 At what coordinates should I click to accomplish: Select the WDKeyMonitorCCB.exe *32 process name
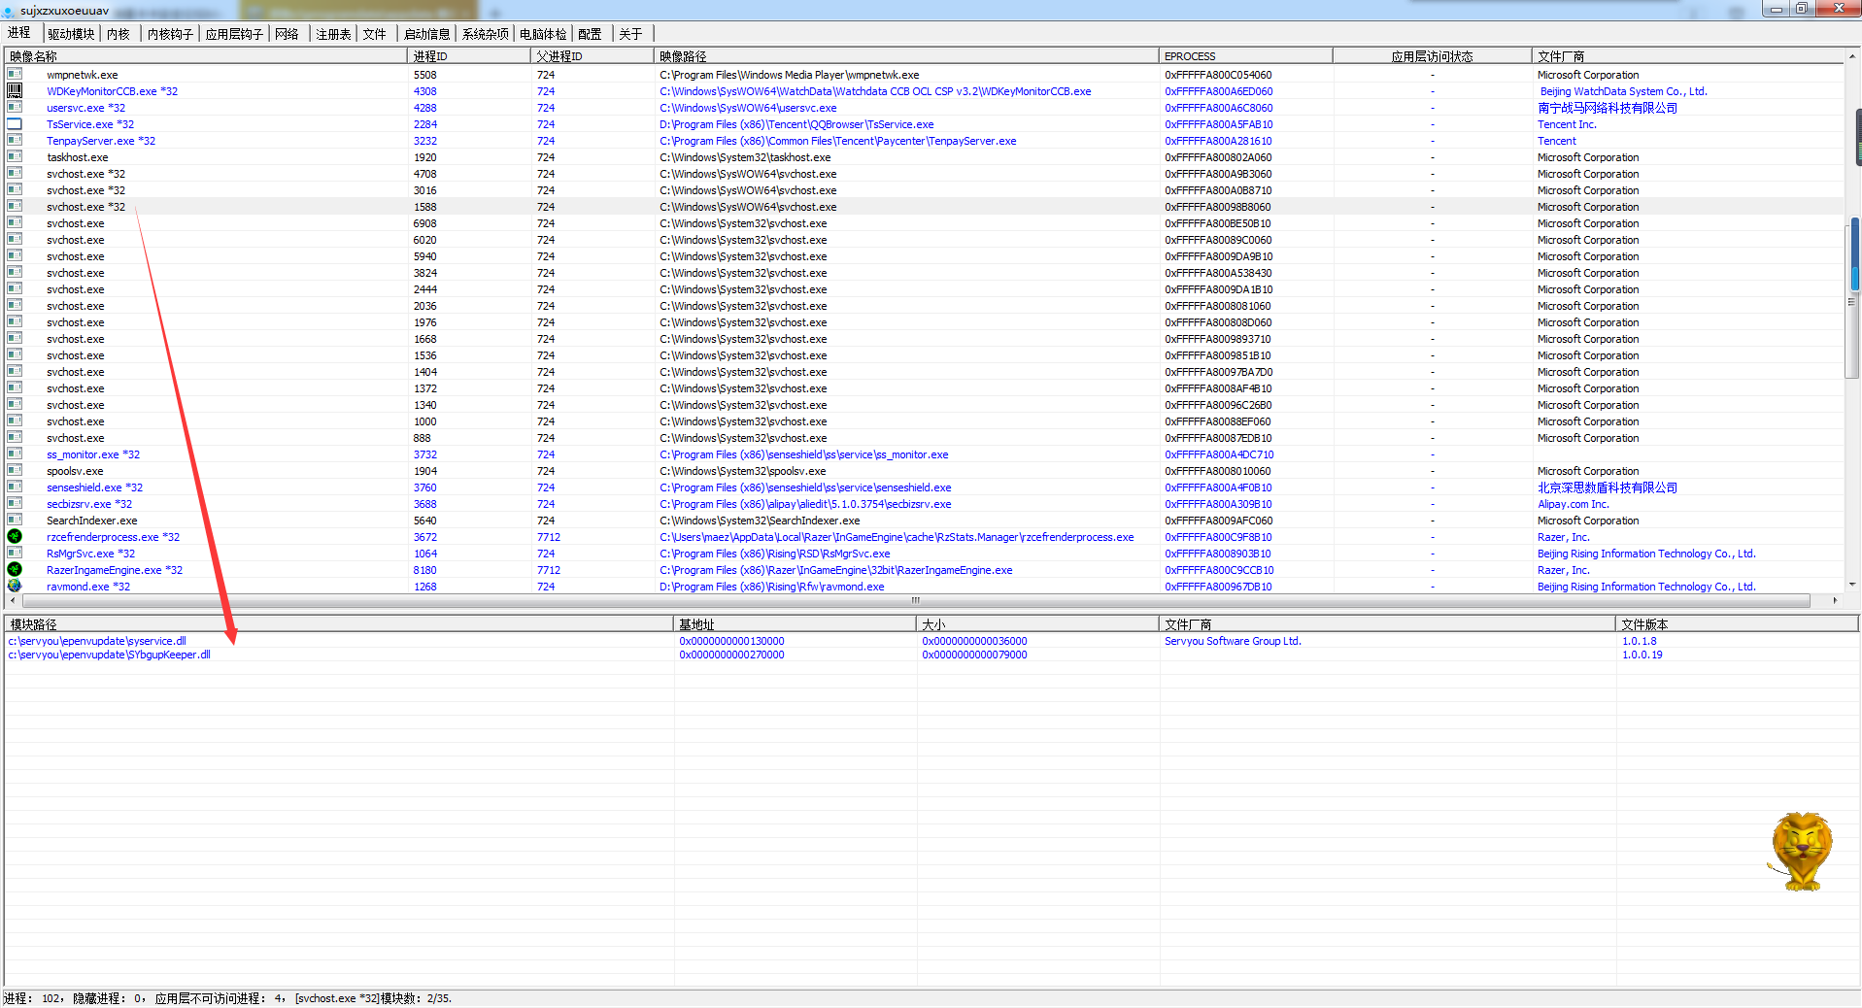pos(112,91)
